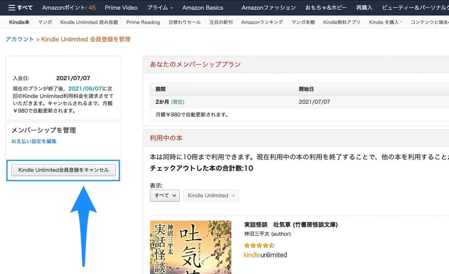Click お支払い設定を編集 link
Screen dimensions: 449x274
coord(34,141)
